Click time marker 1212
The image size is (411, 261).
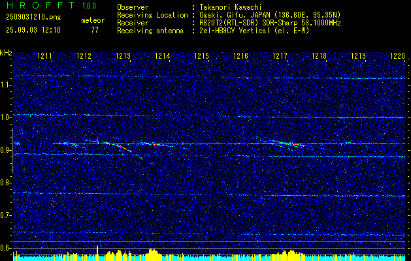point(84,55)
